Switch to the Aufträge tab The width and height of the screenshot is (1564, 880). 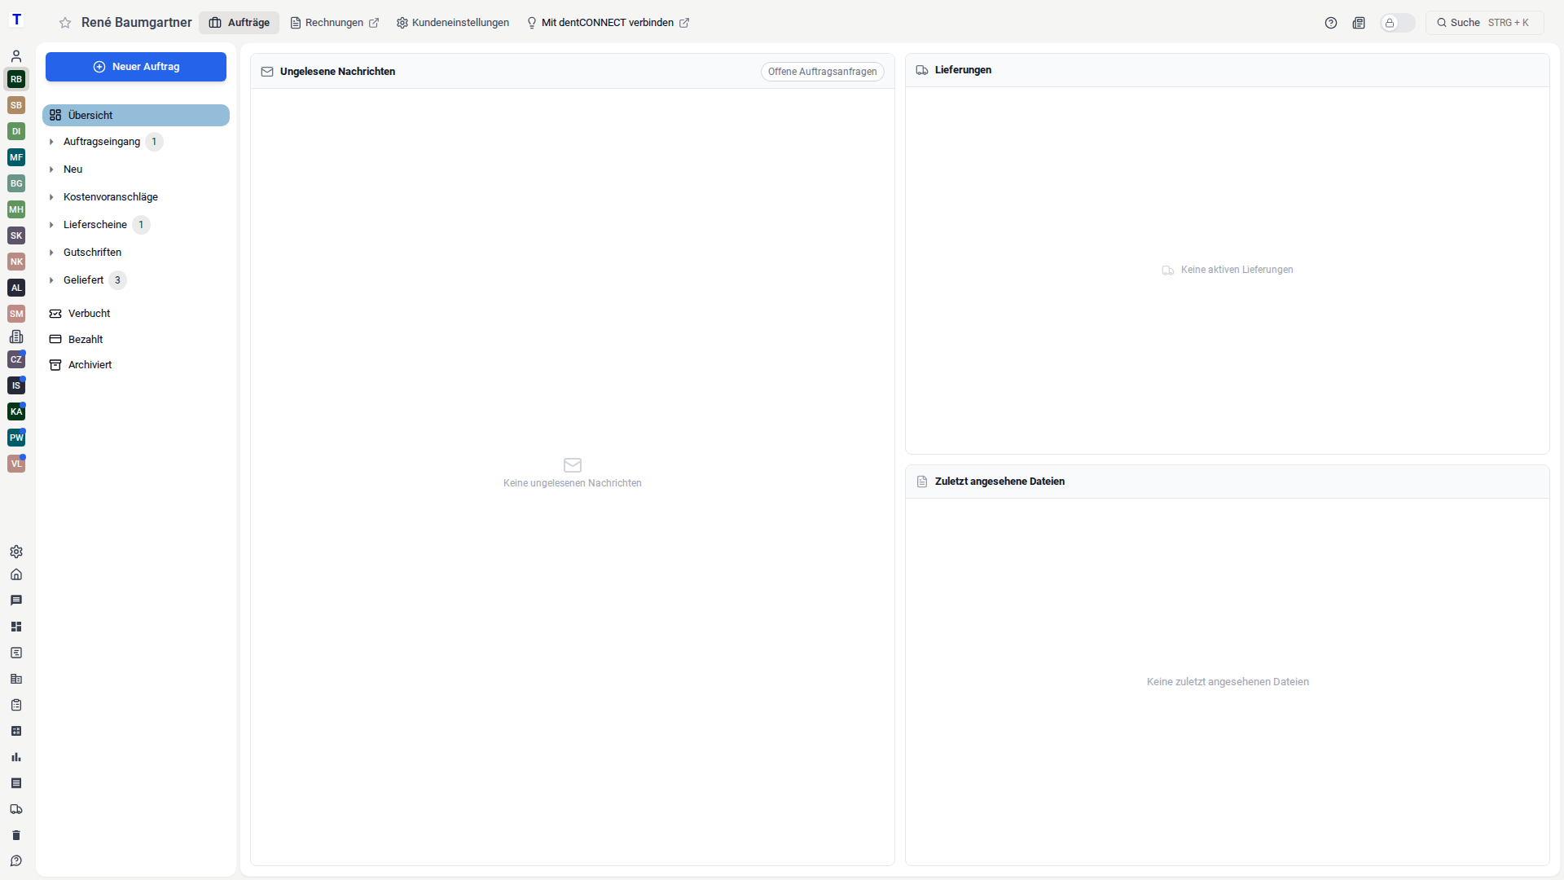pos(239,23)
